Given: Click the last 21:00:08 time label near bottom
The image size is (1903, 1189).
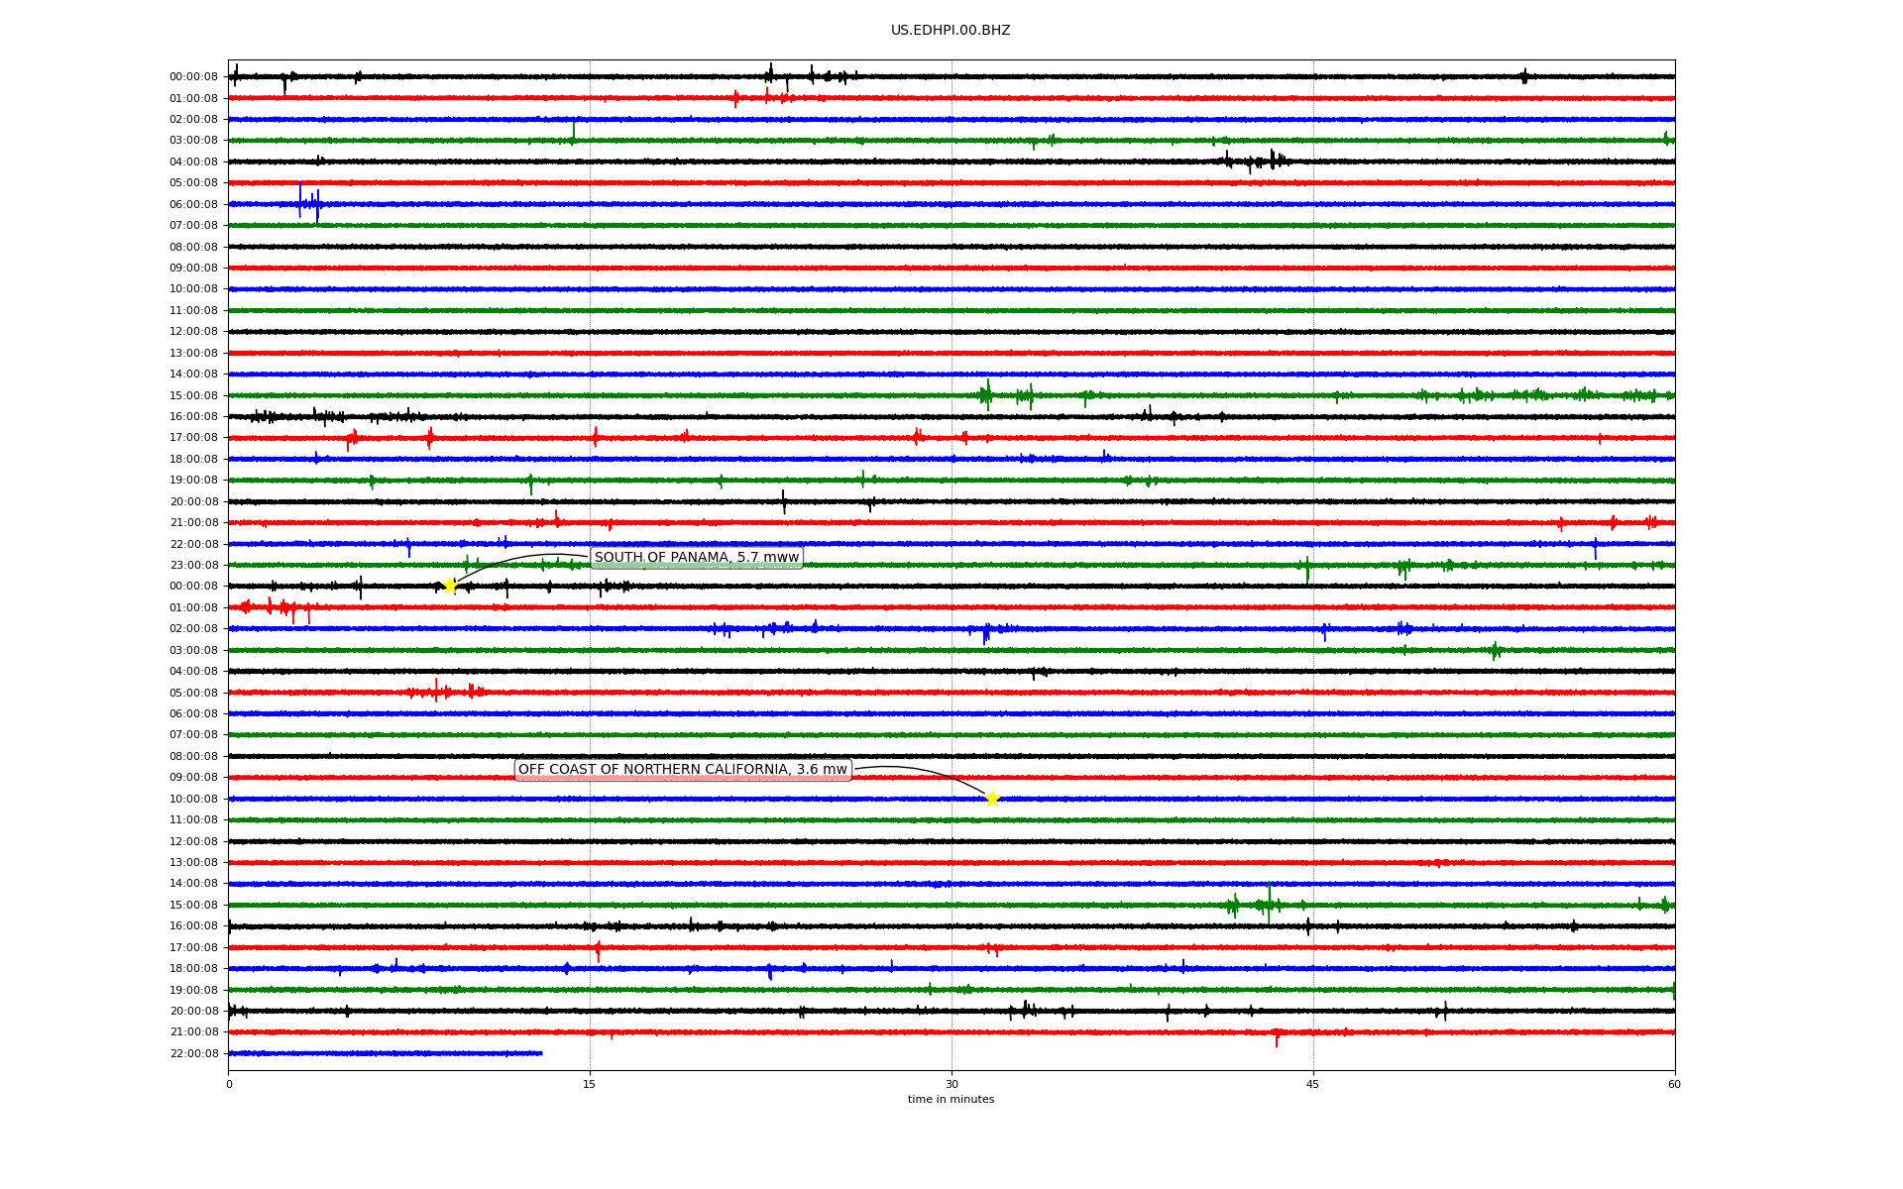Looking at the screenshot, I should click(x=193, y=1031).
